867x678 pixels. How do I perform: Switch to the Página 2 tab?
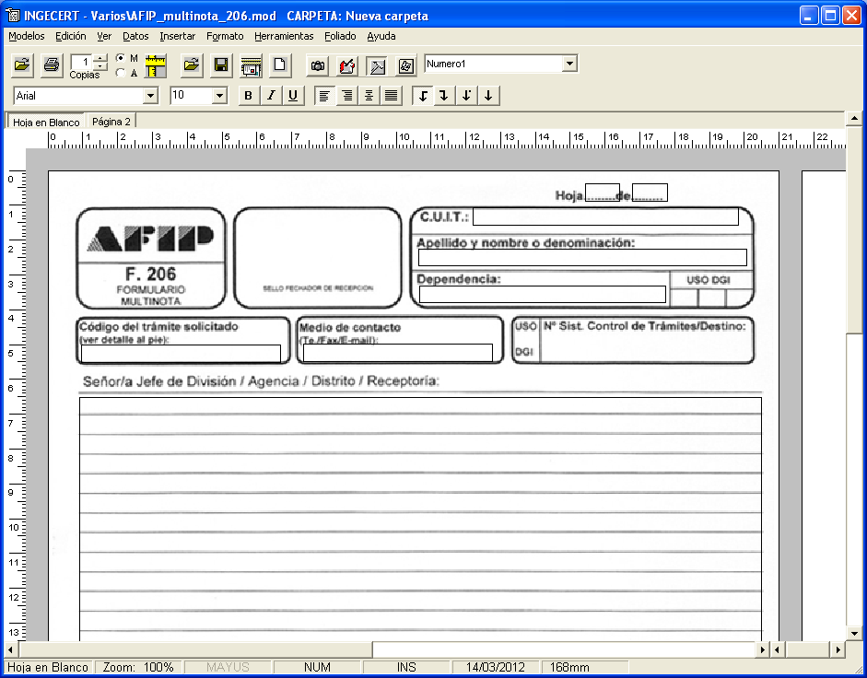pos(111,122)
